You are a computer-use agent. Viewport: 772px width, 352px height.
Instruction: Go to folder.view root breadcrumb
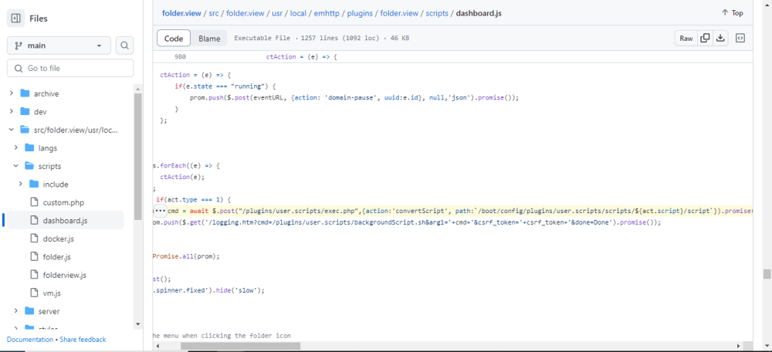(x=181, y=13)
